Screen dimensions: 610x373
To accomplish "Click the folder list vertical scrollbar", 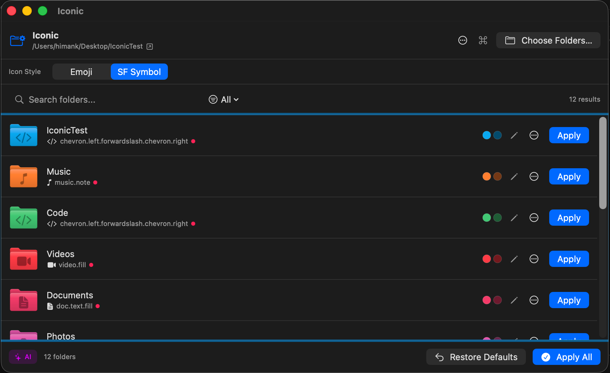I will click(x=603, y=163).
